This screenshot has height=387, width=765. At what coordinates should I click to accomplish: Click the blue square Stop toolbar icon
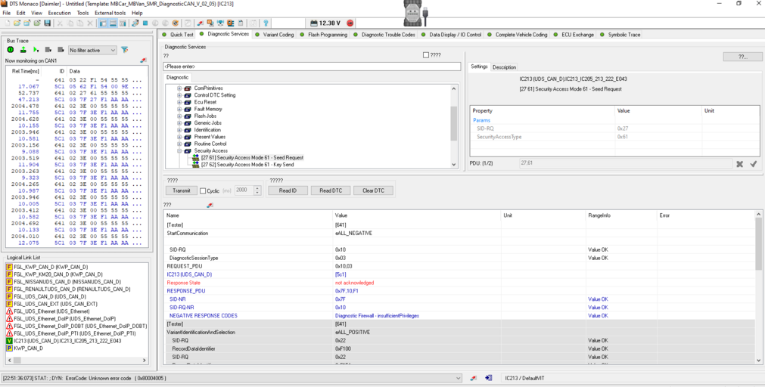(x=145, y=23)
